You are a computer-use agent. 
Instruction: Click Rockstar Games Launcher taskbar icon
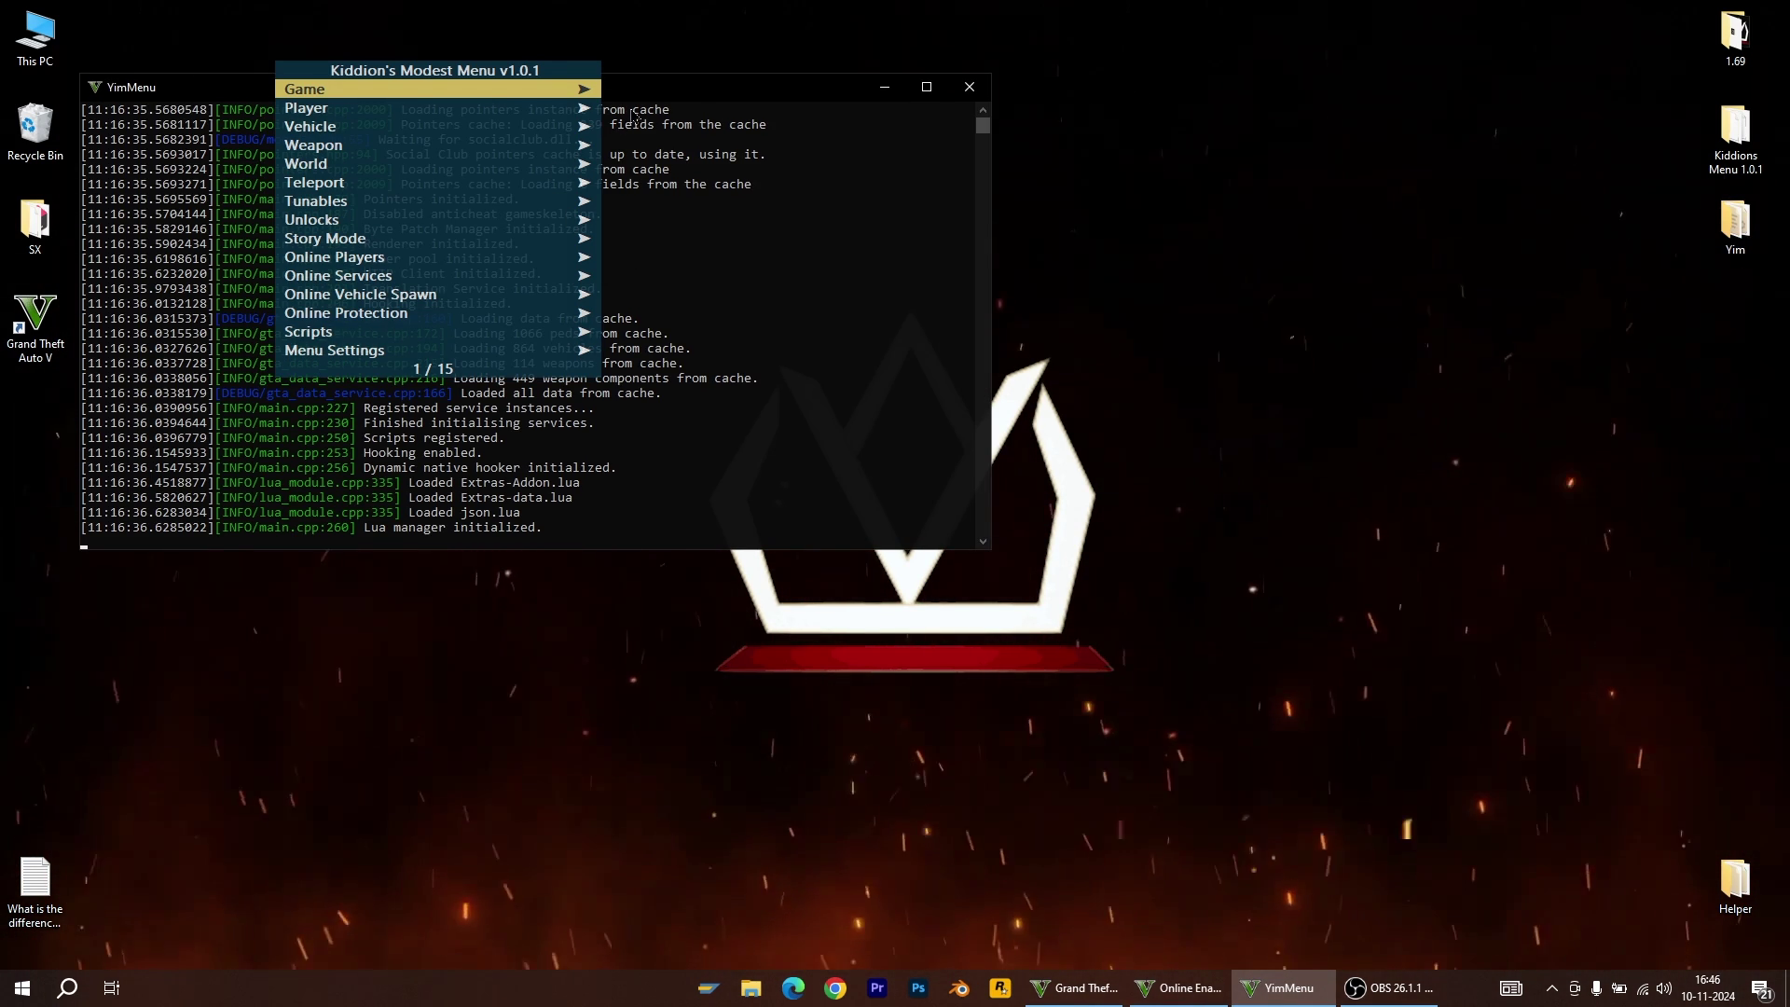pyautogui.click(x=1000, y=988)
